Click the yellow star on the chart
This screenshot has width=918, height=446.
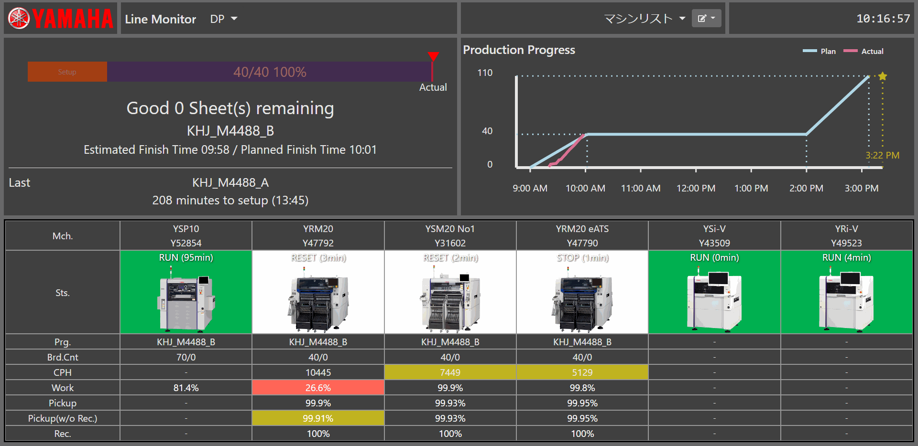tap(882, 76)
